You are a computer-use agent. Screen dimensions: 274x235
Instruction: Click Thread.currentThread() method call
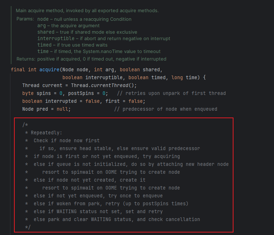[104, 85]
